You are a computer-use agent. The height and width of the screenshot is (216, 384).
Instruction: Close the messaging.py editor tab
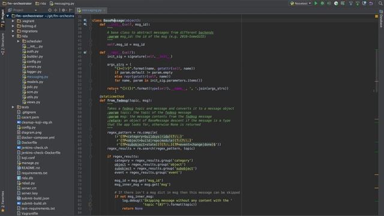[104, 10]
